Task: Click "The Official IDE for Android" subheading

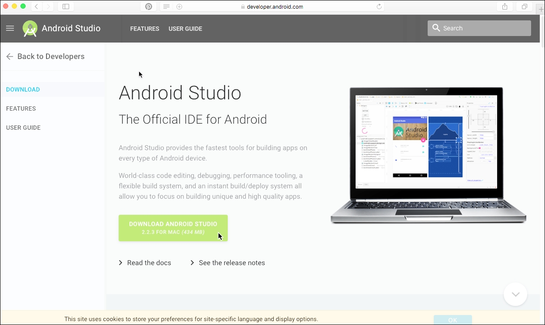Action: click(193, 119)
